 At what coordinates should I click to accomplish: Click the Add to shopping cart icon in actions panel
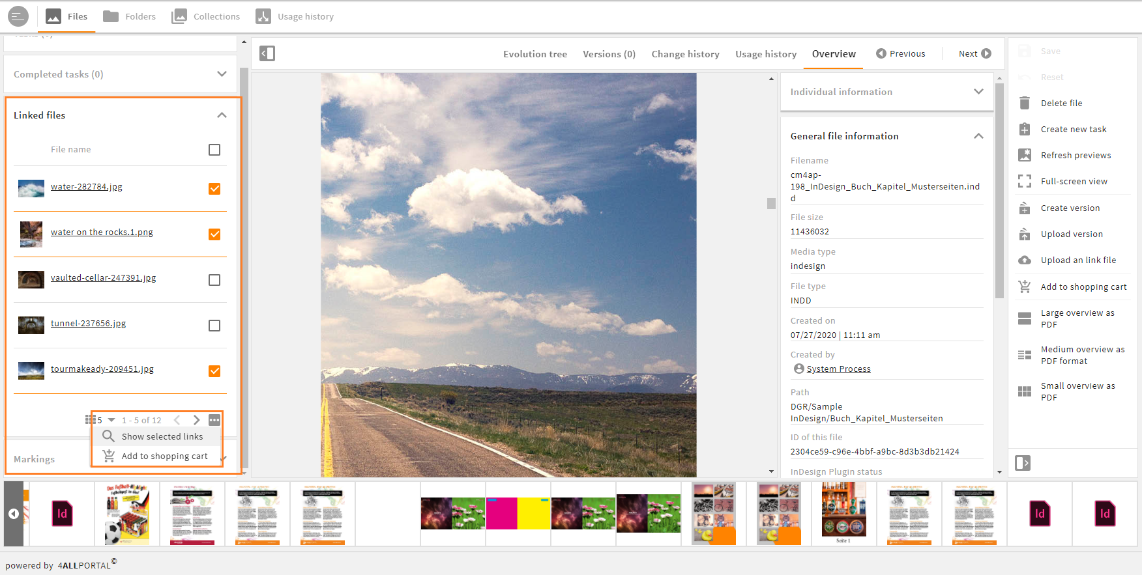tap(1025, 287)
